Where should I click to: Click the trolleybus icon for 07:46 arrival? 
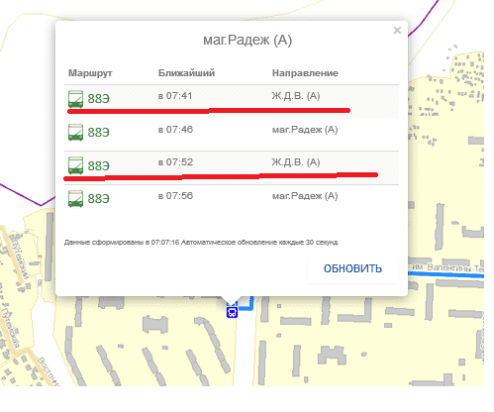(75, 133)
